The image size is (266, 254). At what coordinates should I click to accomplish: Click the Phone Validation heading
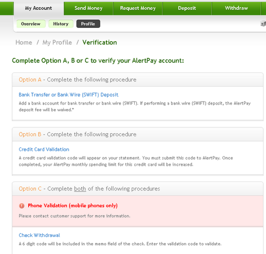73,206
